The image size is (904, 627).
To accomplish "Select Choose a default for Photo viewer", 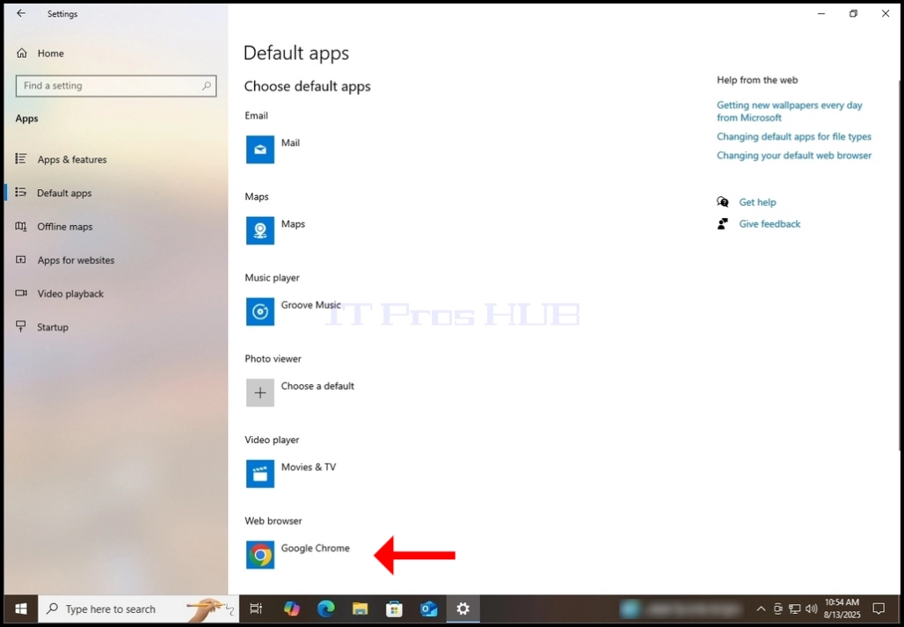I will point(317,386).
